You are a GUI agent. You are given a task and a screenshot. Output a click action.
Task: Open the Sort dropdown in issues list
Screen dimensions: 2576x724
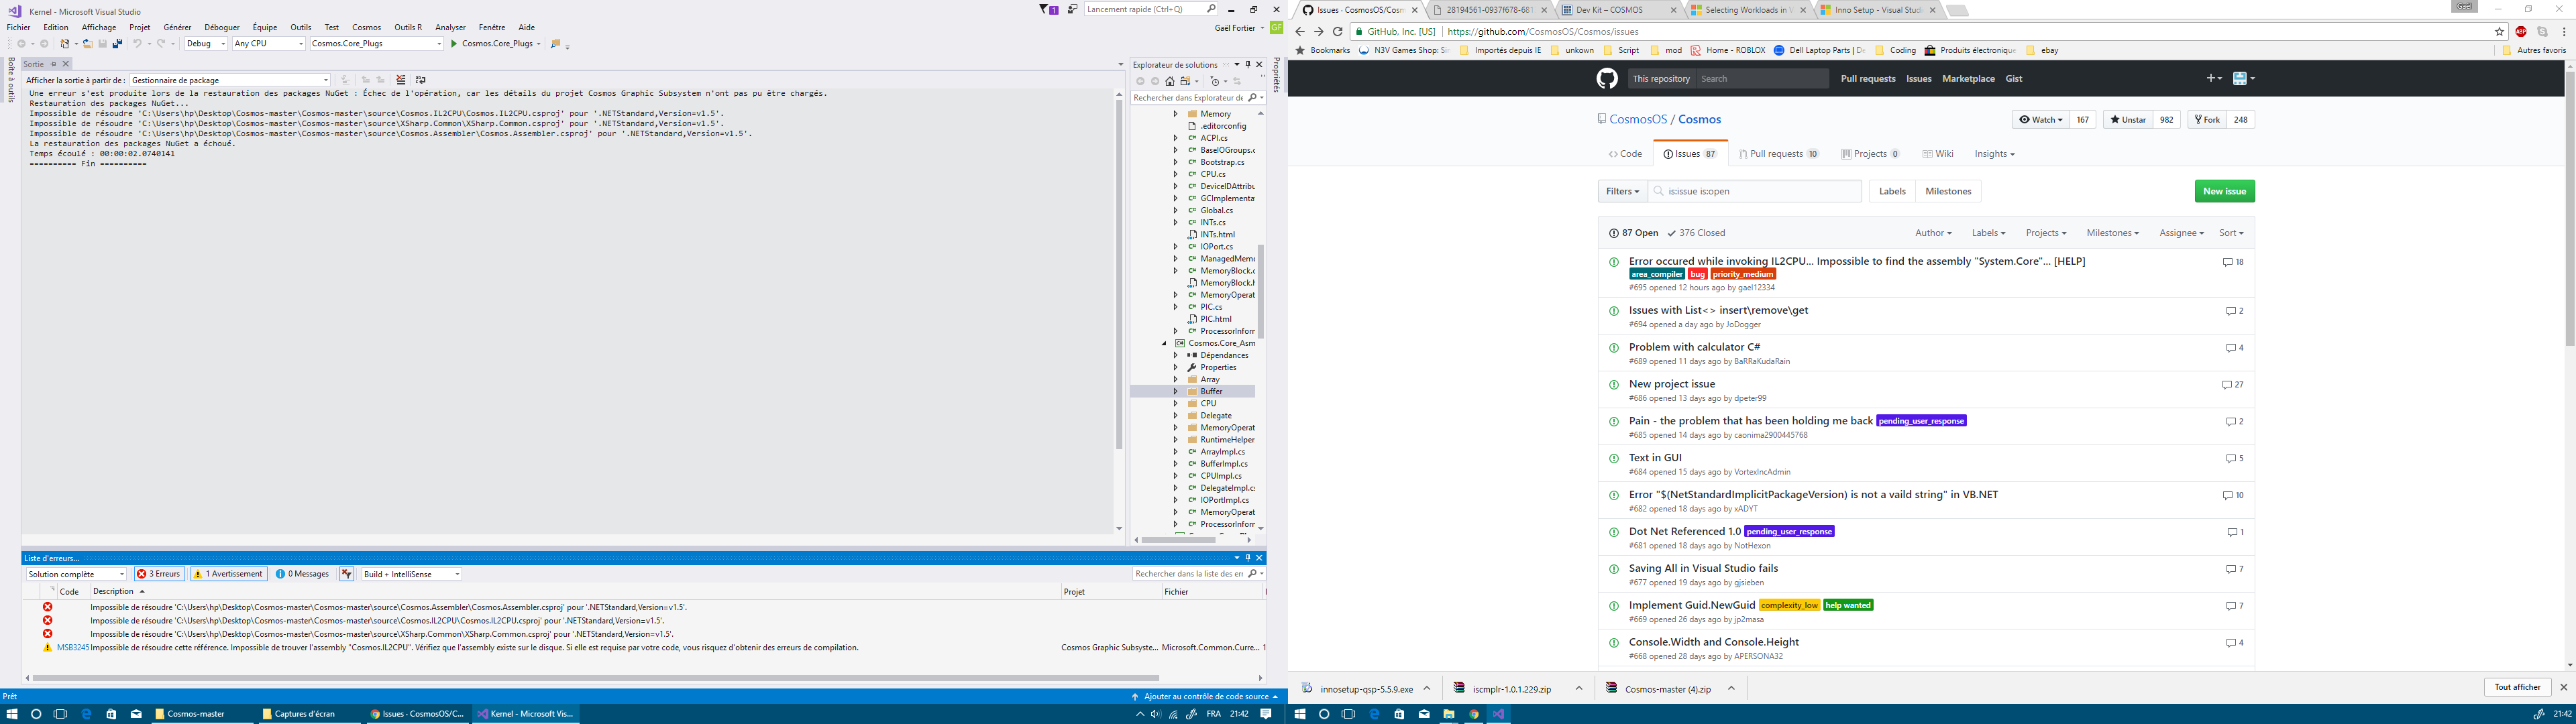click(2231, 233)
